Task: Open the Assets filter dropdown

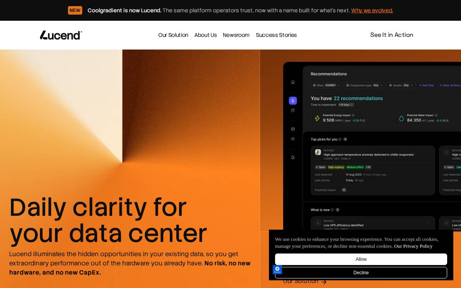Action: 401,85
